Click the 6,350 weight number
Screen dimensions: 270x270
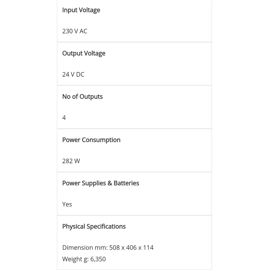(x=98, y=259)
